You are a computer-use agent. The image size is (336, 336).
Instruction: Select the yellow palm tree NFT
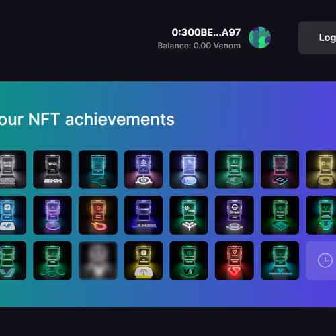143,260
